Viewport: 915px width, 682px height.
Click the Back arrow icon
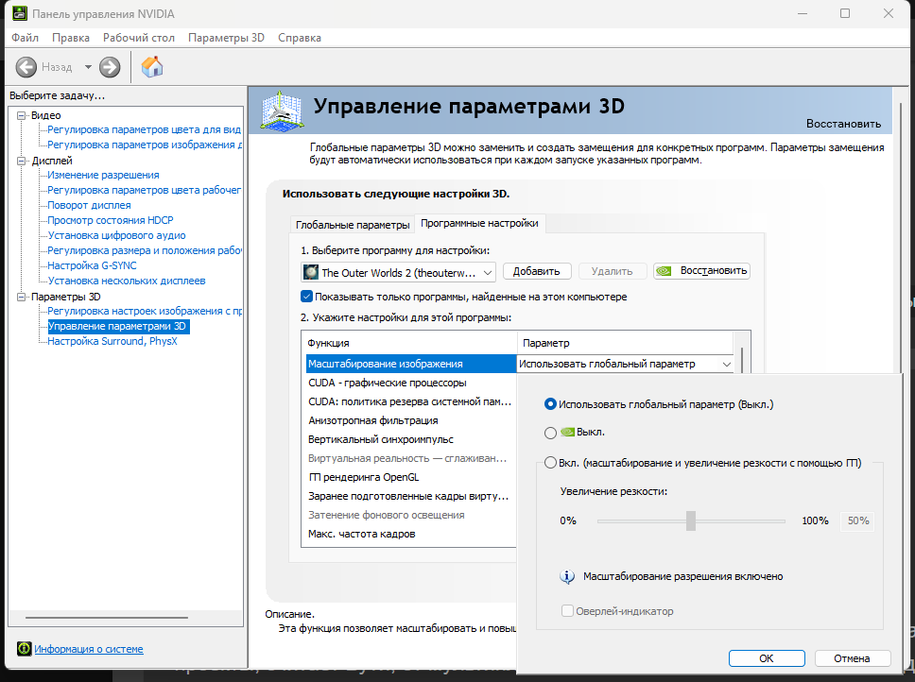[26, 67]
